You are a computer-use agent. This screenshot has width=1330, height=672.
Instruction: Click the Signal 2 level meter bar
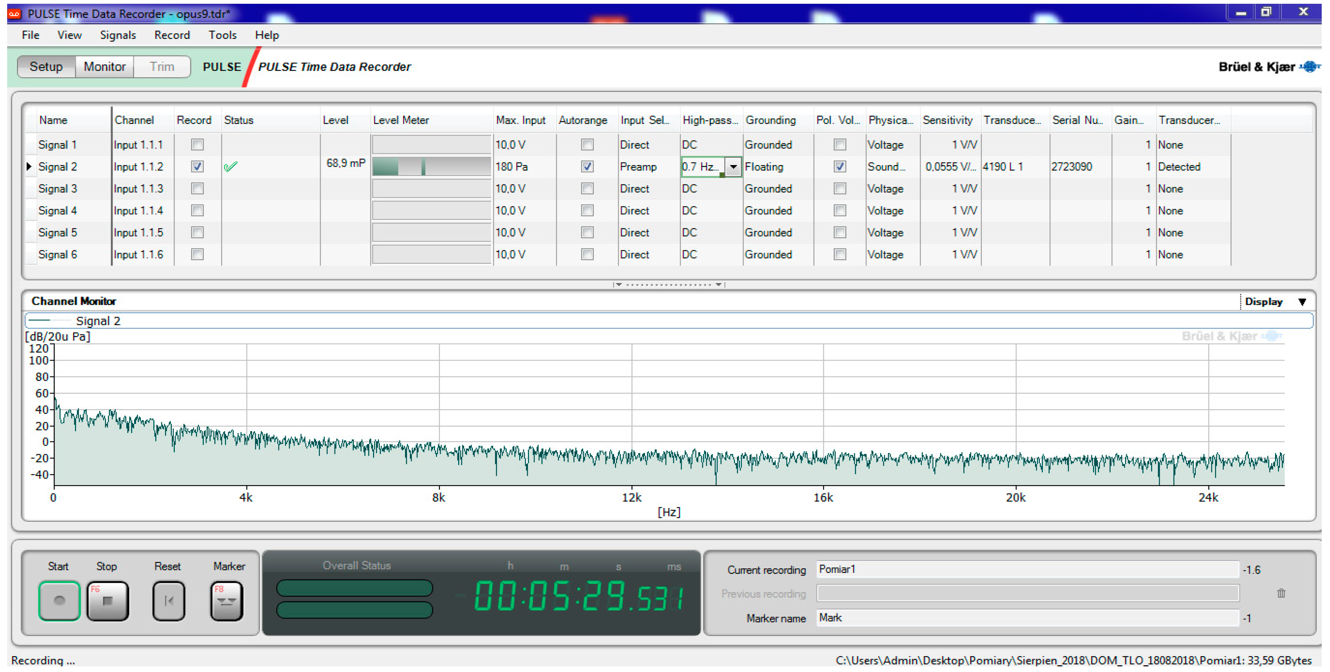coord(431,167)
